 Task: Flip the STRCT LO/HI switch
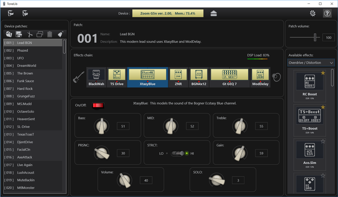(x=177, y=153)
